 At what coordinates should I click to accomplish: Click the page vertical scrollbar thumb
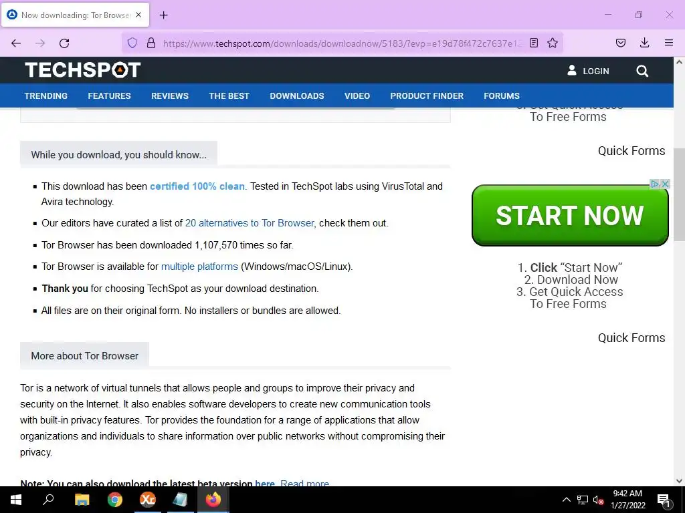pos(680,194)
